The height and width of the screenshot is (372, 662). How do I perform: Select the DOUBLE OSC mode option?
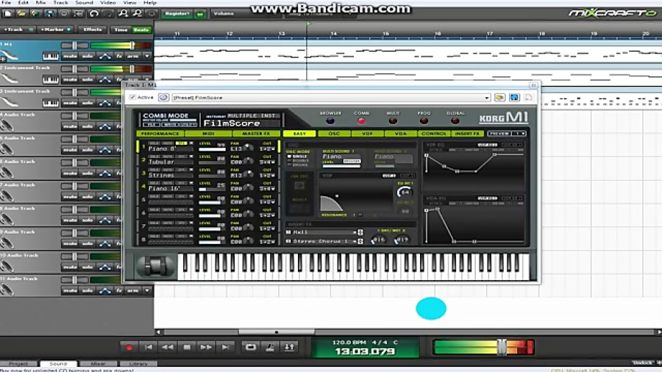(x=298, y=161)
